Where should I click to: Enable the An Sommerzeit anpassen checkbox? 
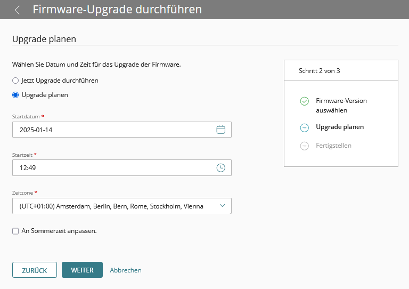(15, 231)
